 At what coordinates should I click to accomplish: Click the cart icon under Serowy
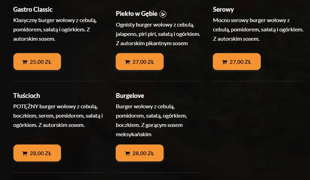[224, 62]
